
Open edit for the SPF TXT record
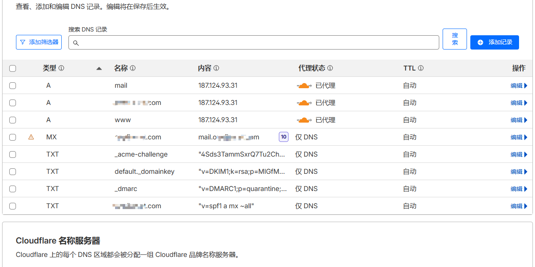click(x=519, y=206)
